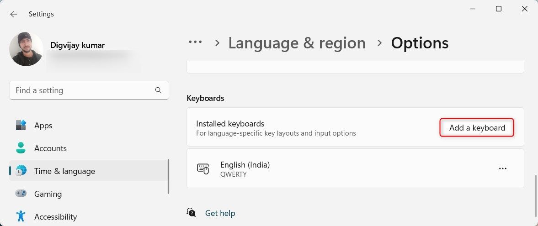
Task: Click the Gaming controller icon
Action: point(21,194)
